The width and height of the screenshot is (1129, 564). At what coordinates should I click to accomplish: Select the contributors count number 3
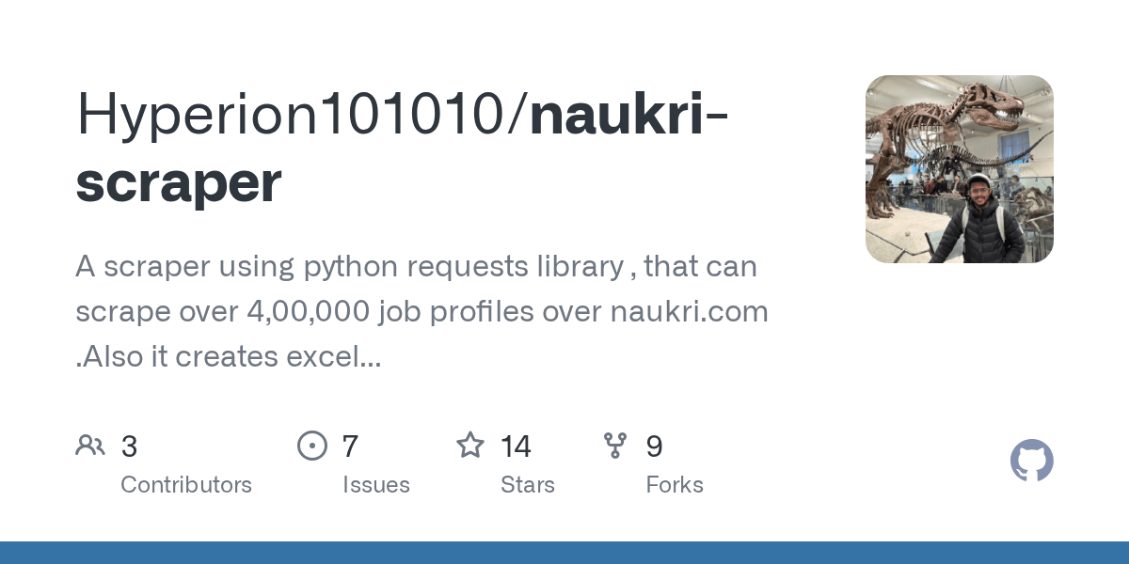click(x=130, y=446)
